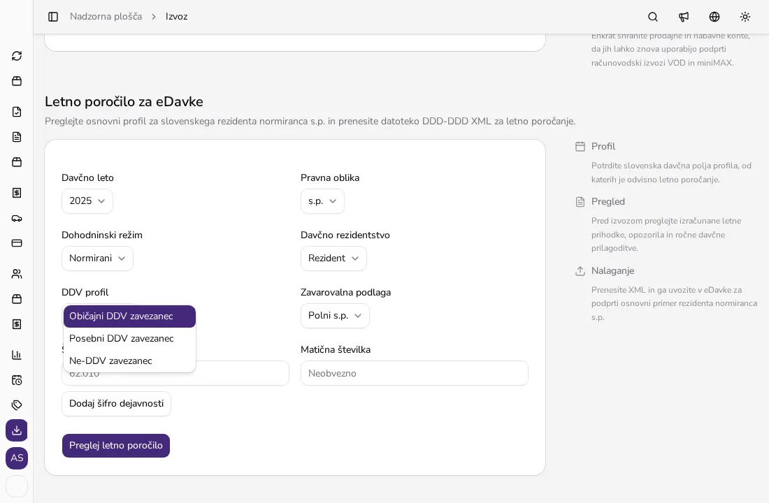
Task: Focus the Matična številka input field
Action: (415, 373)
